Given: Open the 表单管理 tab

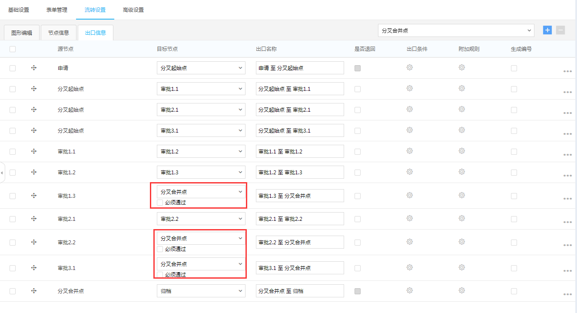Looking at the screenshot, I should 57,10.
